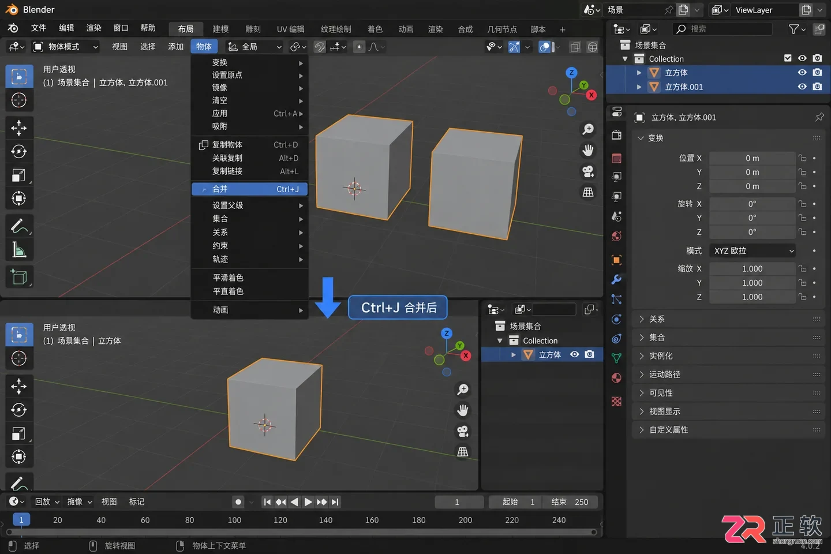The image size is (831, 554).
Task: Open the Object properties orange square tab
Action: [616, 260]
